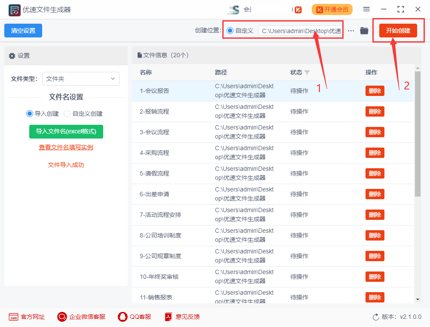Open 查看文件名填写实例 link
The image size is (430, 327).
66,147
